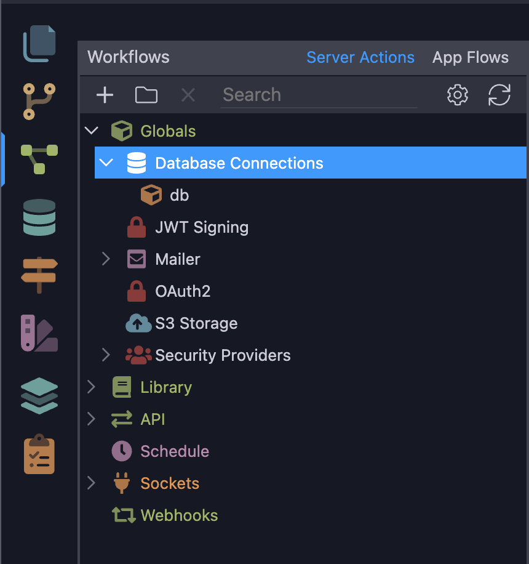Open the Database manager sidebar icon
529x564 pixels.
point(39,217)
